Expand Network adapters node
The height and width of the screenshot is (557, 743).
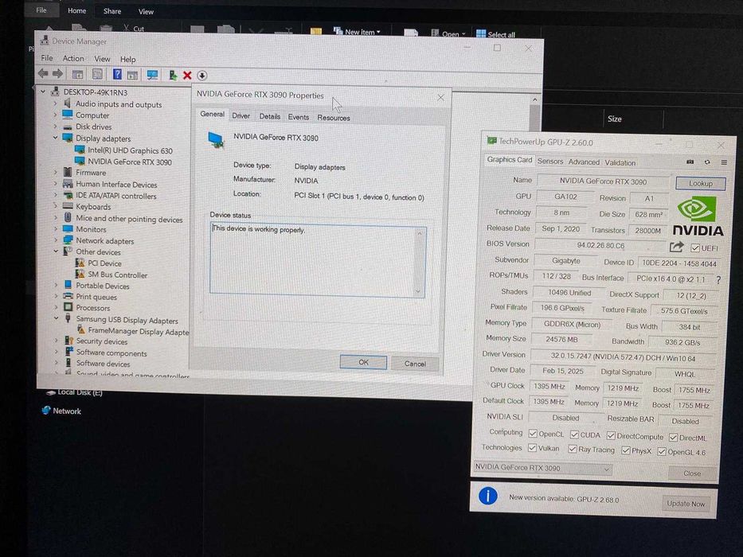pyautogui.click(x=56, y=240)
